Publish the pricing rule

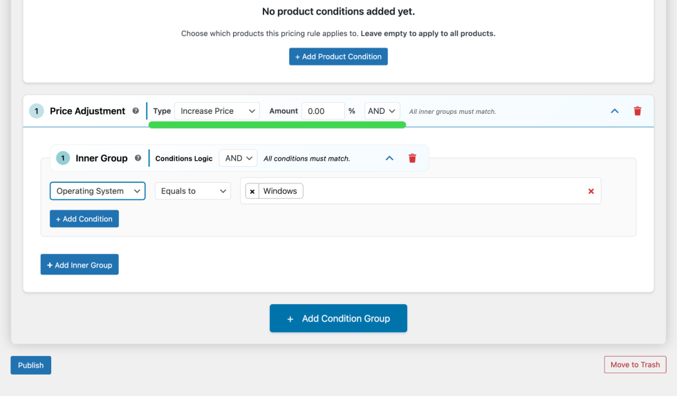(31, 366)
